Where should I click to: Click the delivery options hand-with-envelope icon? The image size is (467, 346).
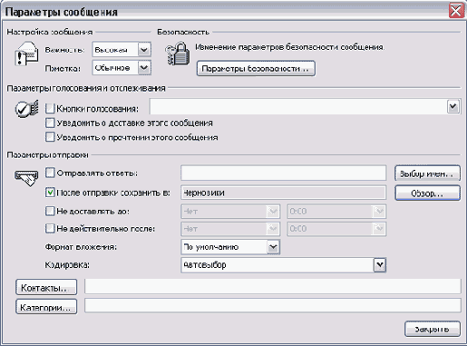[x=26, y=178]
